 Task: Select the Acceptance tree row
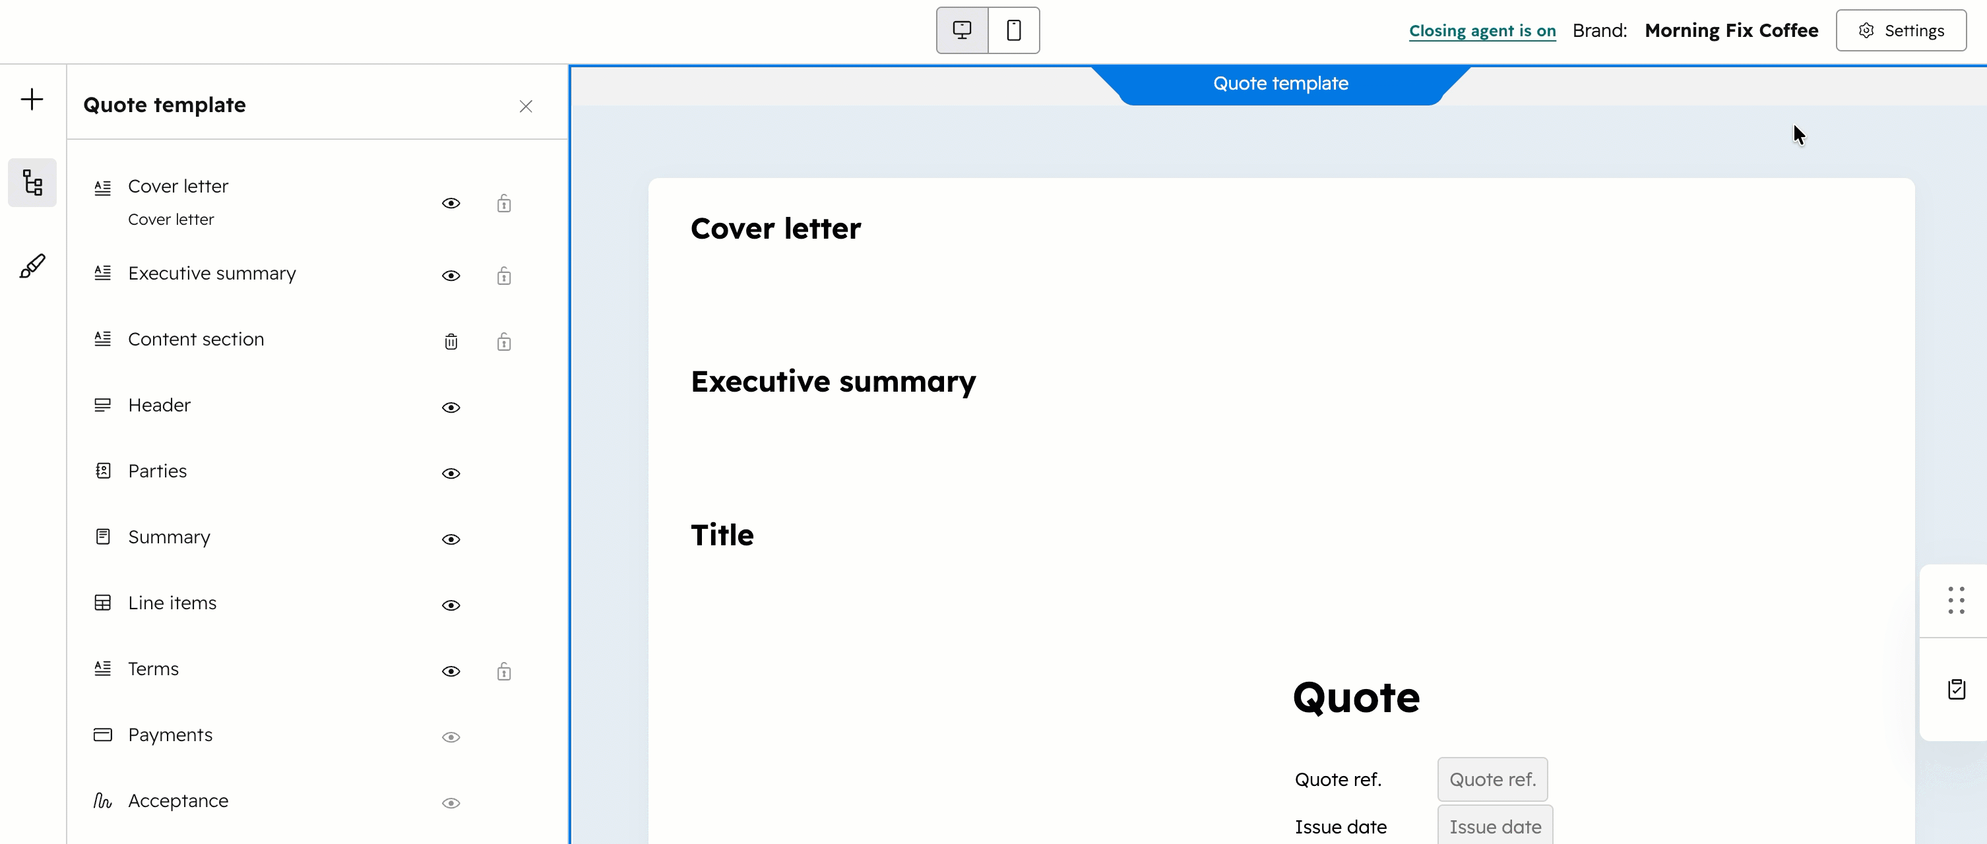[x=318, y=801]
